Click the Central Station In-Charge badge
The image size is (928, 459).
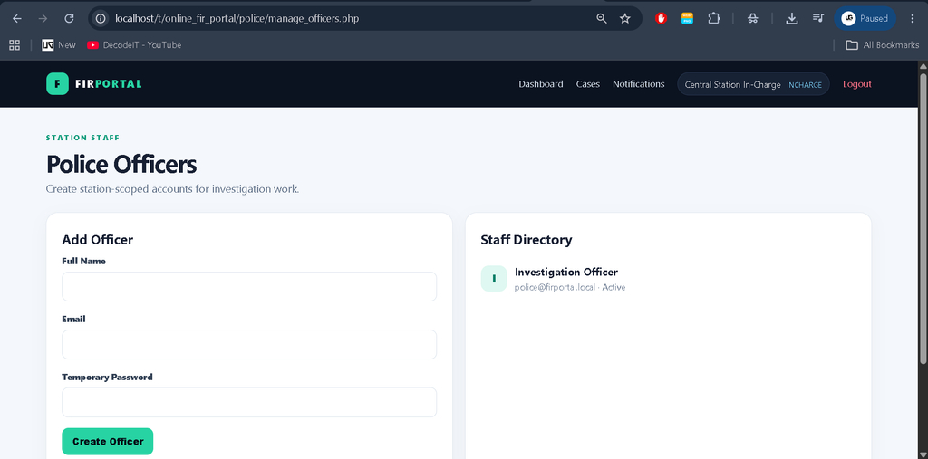753,84
